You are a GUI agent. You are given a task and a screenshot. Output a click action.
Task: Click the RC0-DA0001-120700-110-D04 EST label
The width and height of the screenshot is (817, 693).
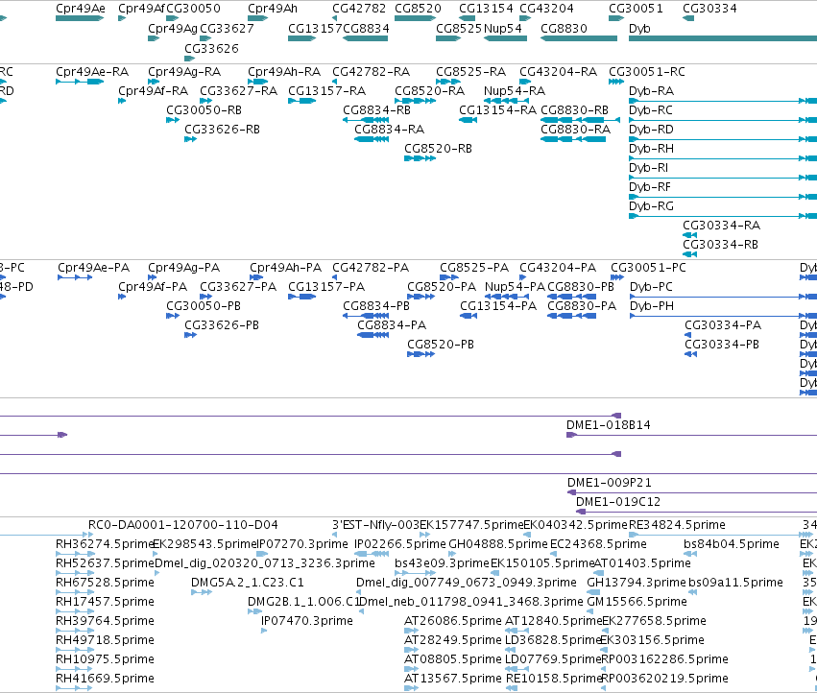point(182,525)
